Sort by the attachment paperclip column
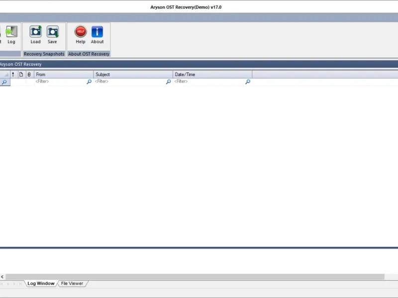The height and width of the screenshot is (298, 398). click(x=29, y=74)
